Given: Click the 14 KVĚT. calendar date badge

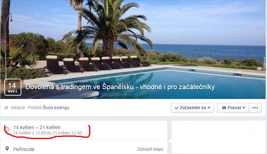Looking at the screenshot, I should click(13, 87).
